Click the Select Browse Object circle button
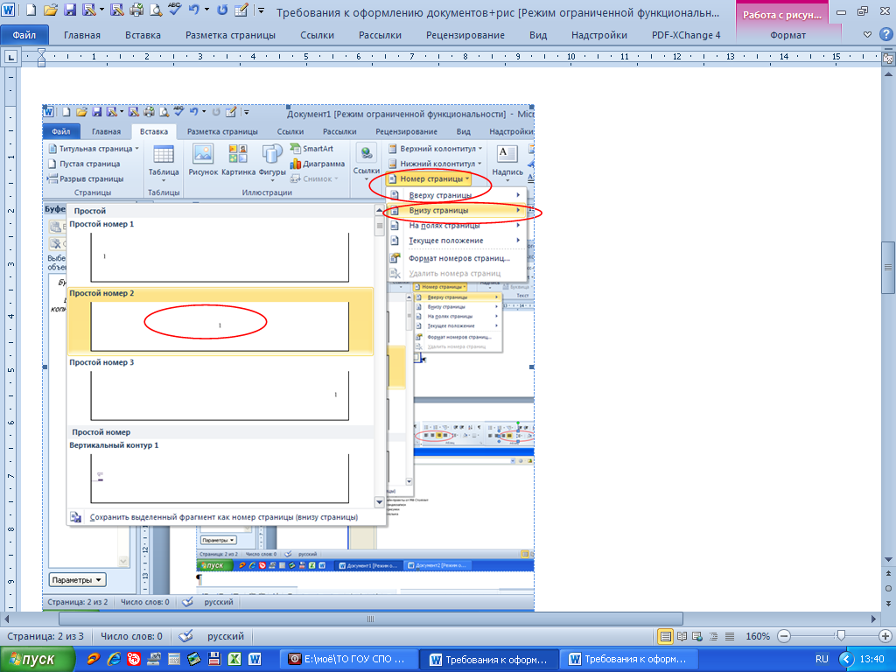This screenshot has width=896, height=672. 888,588
